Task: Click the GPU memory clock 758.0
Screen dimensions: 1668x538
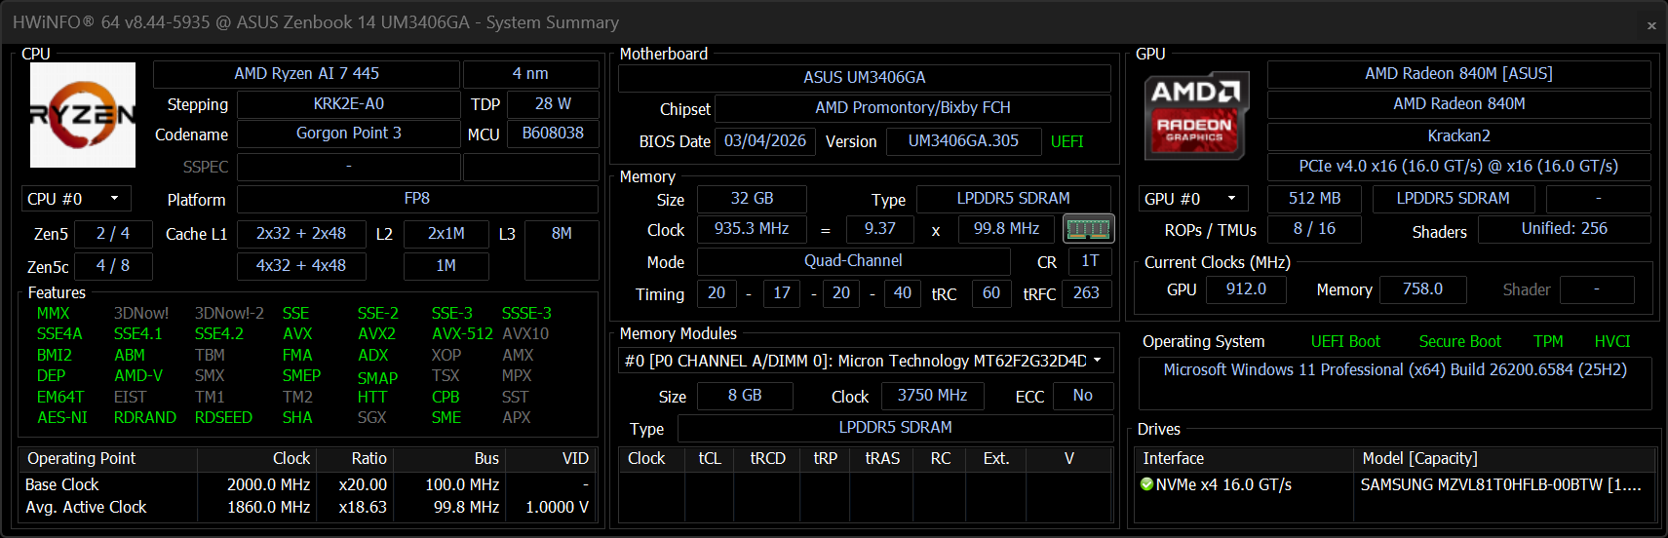Action: click(1422, 289)
